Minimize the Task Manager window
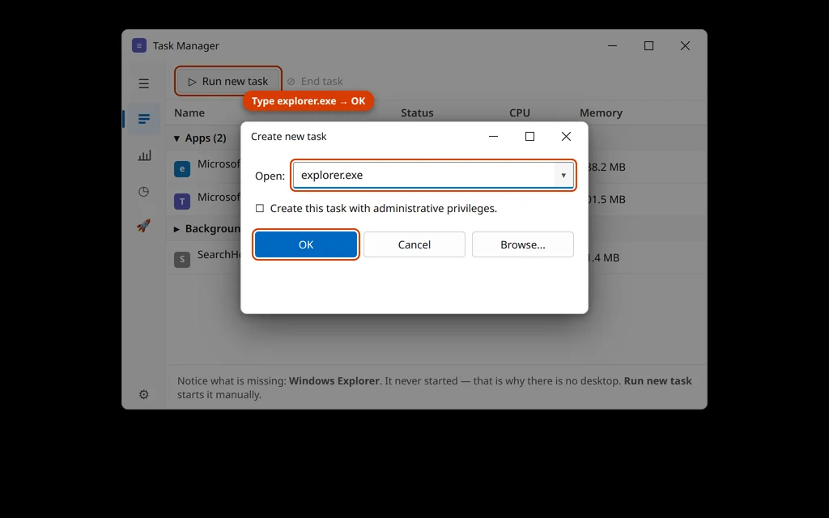829x518 pixels. tap(612, 46)
